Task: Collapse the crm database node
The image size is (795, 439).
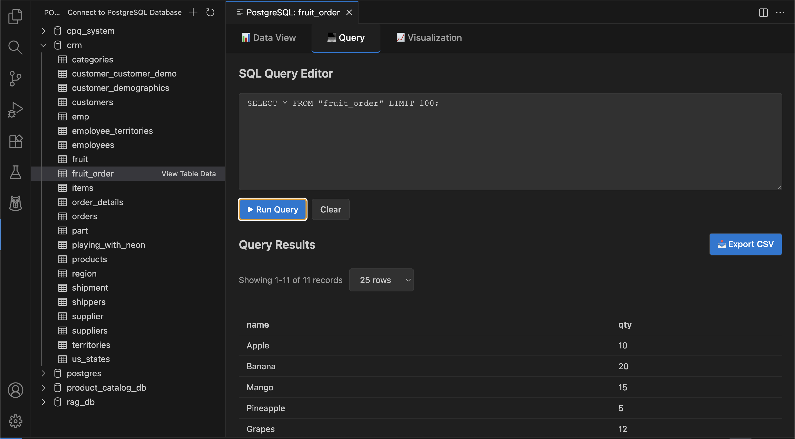Action: 44,45
